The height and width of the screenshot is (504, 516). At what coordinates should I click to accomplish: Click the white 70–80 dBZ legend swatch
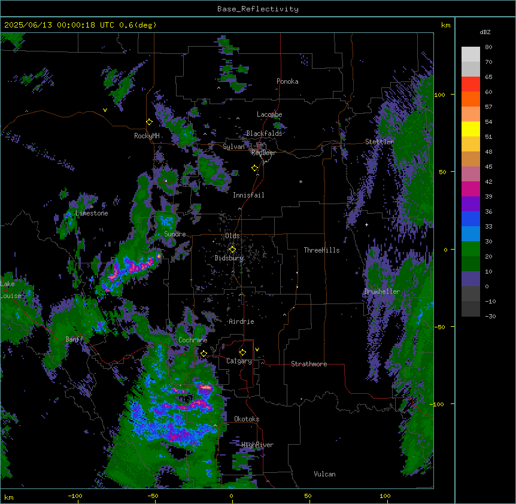pyautogui.click(x=471, y=54)
